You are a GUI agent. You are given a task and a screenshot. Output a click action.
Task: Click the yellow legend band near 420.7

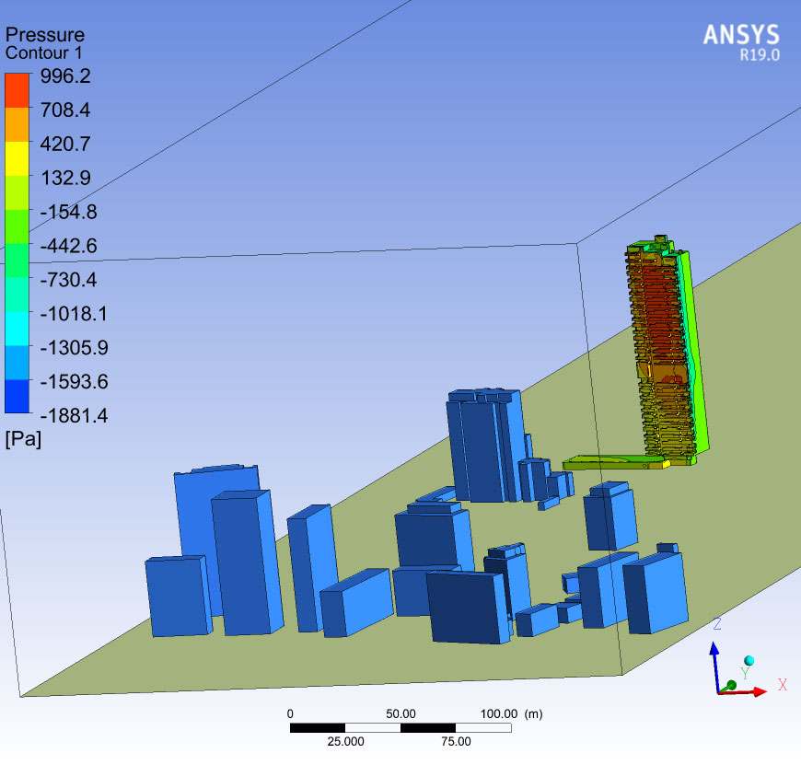pos(17,158)
